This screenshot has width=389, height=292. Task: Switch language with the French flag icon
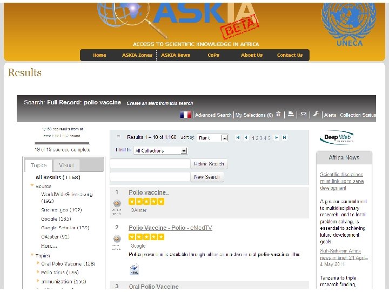[185, 115]
